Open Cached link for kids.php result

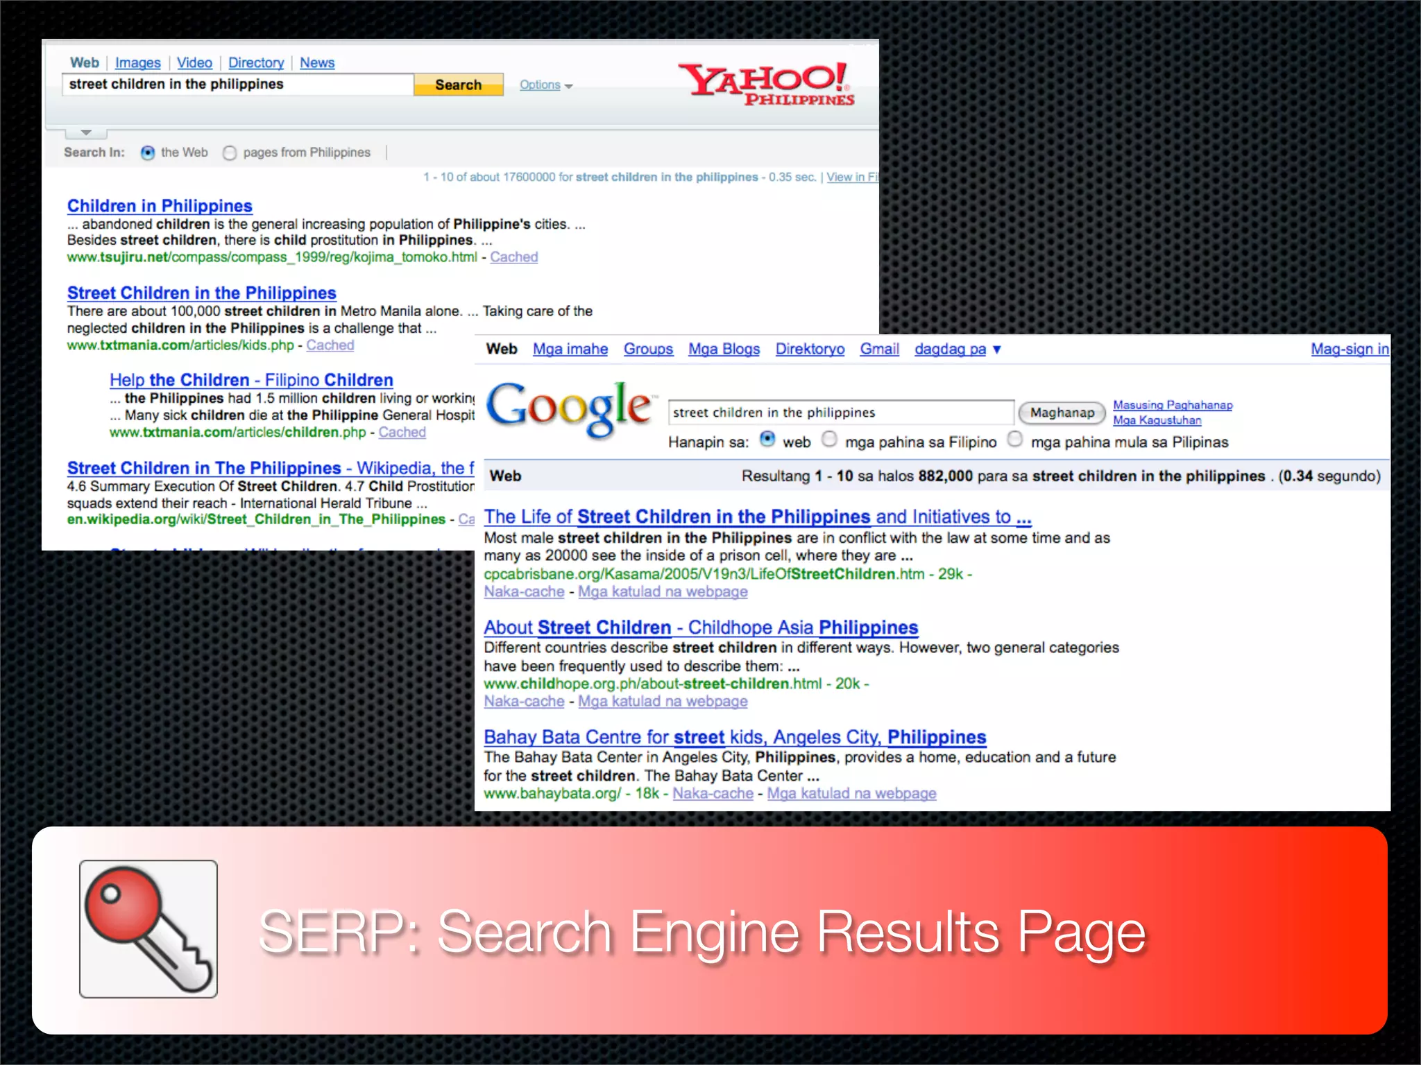click(x=330, y=345)
